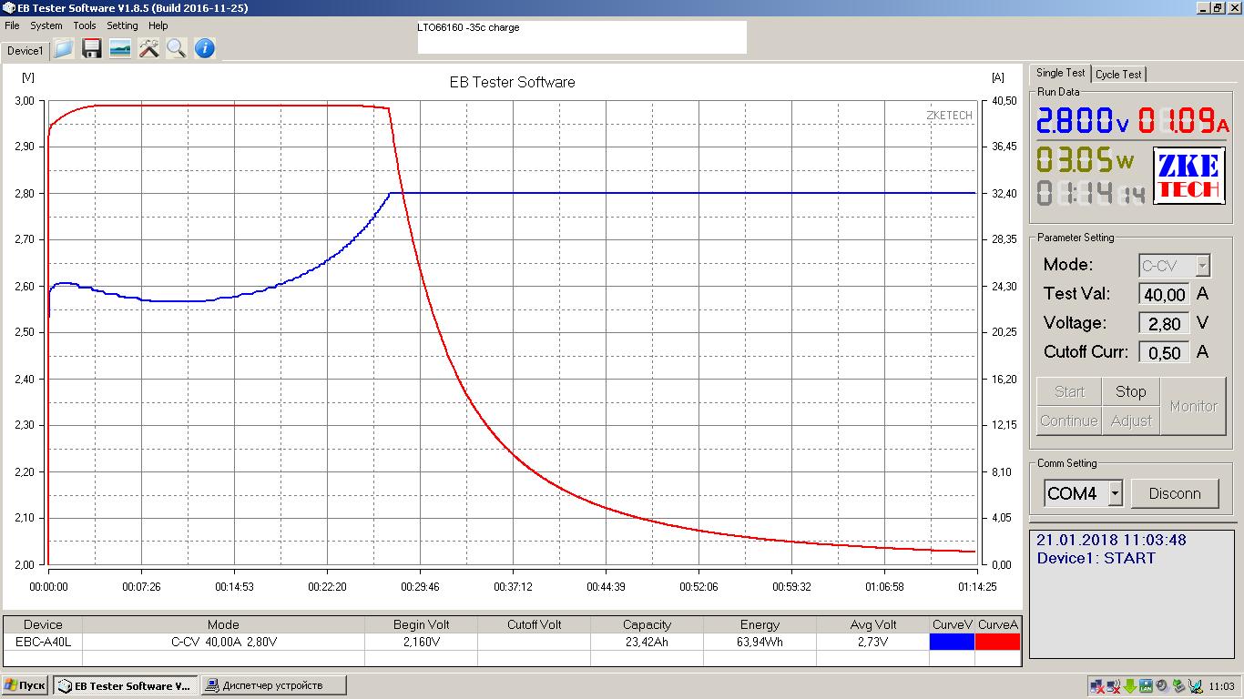The image size is (1244, 699).
Task: Click the EB Tester Software chart title
Action: pyautogui.click(x=512, y=82)
